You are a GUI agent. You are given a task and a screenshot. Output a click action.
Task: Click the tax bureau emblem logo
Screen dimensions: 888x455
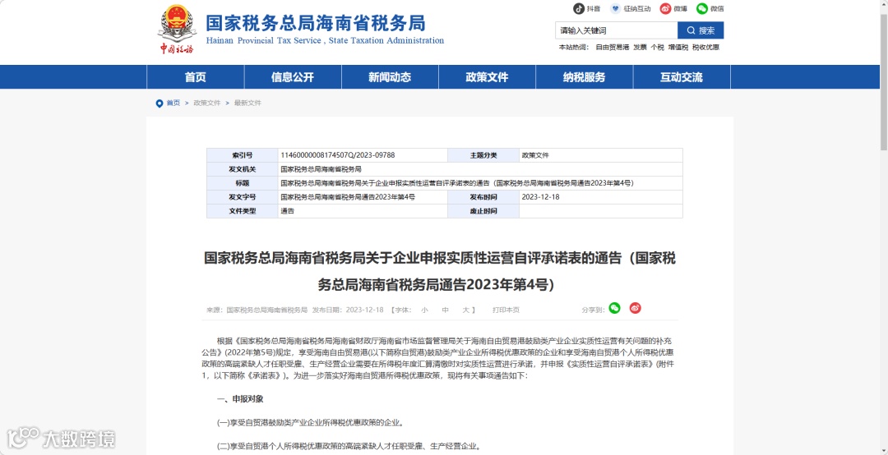178,30
